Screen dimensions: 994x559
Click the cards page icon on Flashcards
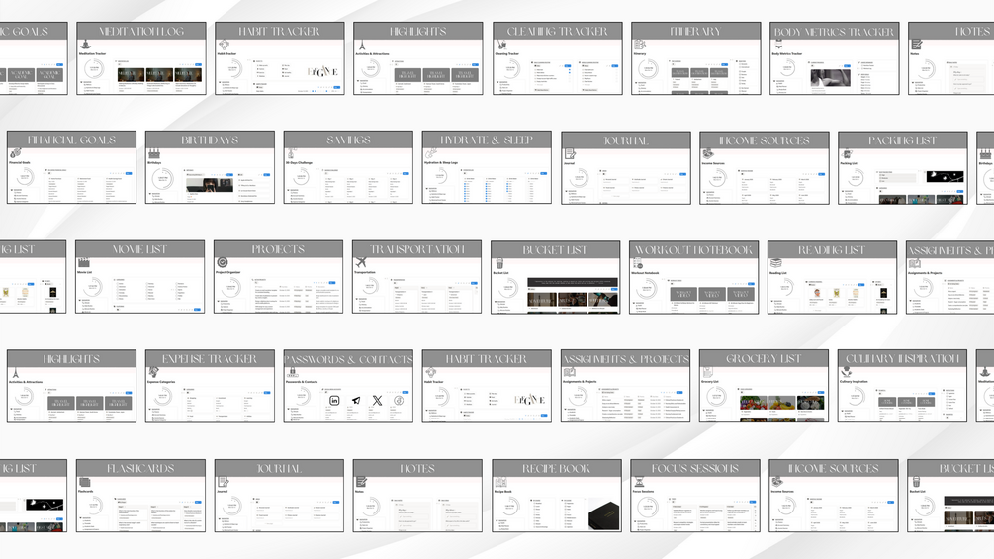[x=85, y=482]
